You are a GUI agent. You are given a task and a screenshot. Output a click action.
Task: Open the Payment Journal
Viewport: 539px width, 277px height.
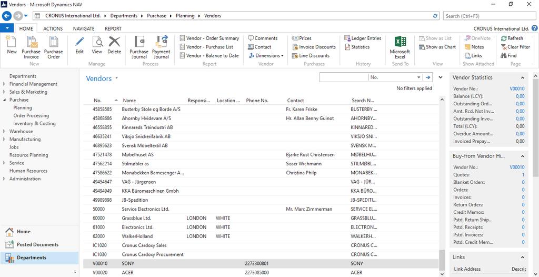(x=161, y=47)
